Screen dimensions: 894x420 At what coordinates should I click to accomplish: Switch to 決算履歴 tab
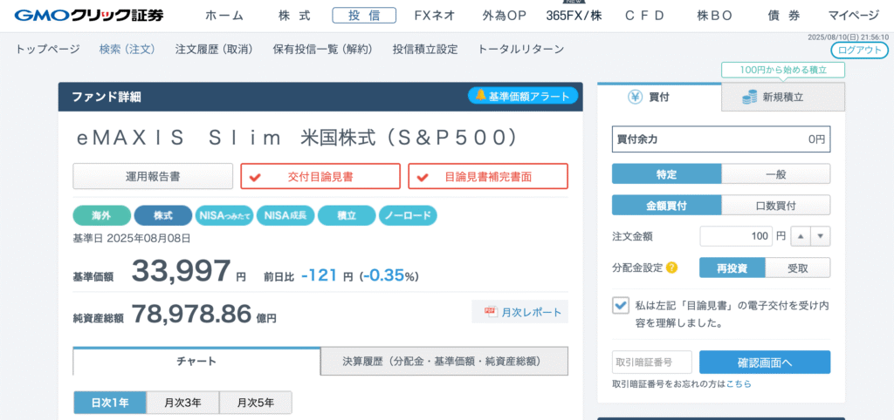[x=444, y=361]
